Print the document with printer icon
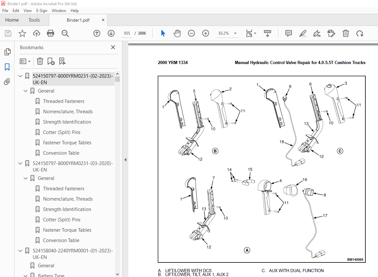378x277 pixels. 51,33
